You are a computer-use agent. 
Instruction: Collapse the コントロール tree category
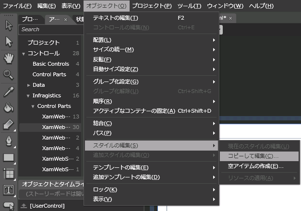pos(24,53)
